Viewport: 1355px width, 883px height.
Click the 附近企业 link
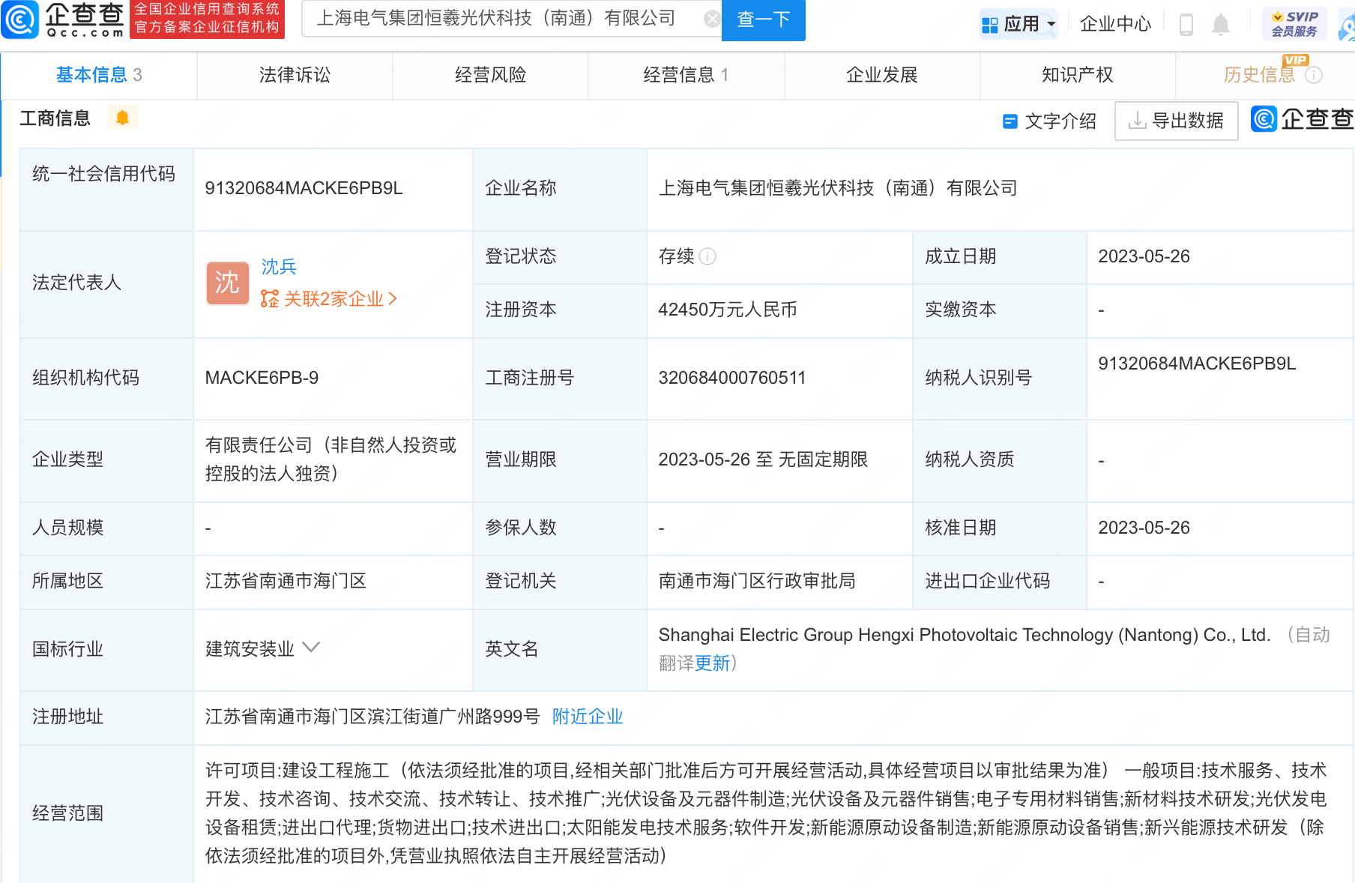click(588, 717)
